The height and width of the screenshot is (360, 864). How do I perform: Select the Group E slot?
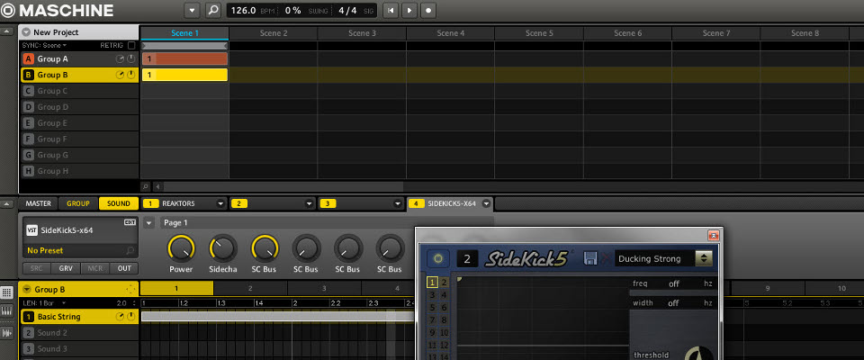click(x=79, y=123)
